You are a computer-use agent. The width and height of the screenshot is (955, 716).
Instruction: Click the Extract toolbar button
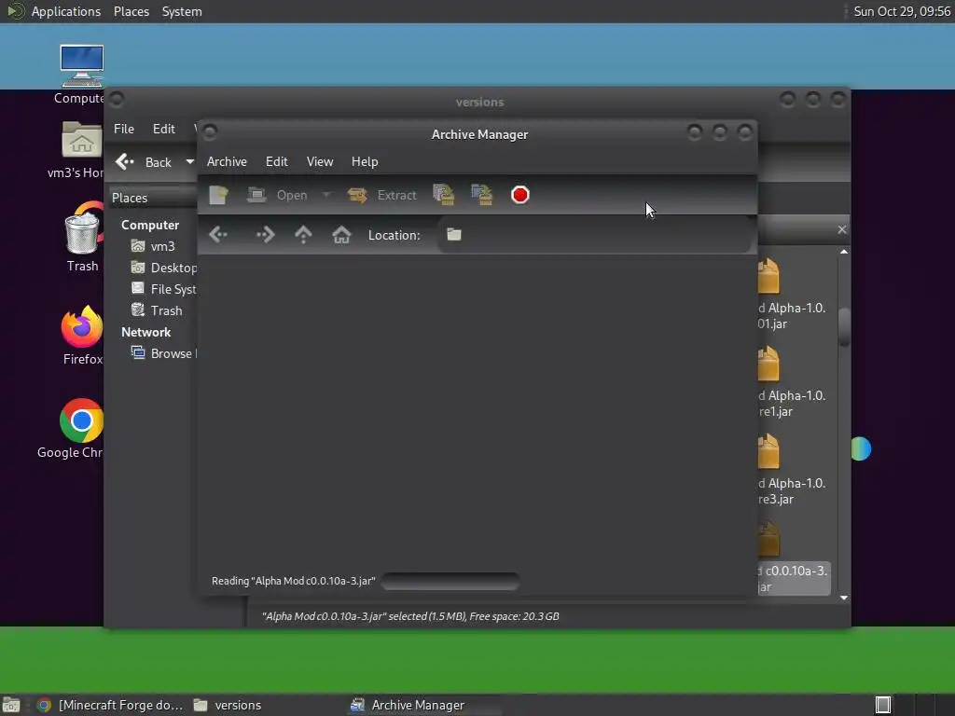pos(382,196)
